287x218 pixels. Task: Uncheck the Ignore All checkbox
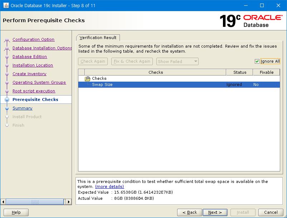[257, 61]
